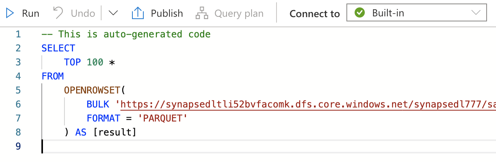Expand the chevron next to Undo
The width and height of the screenshot is (496, 162).
[113, 13]
